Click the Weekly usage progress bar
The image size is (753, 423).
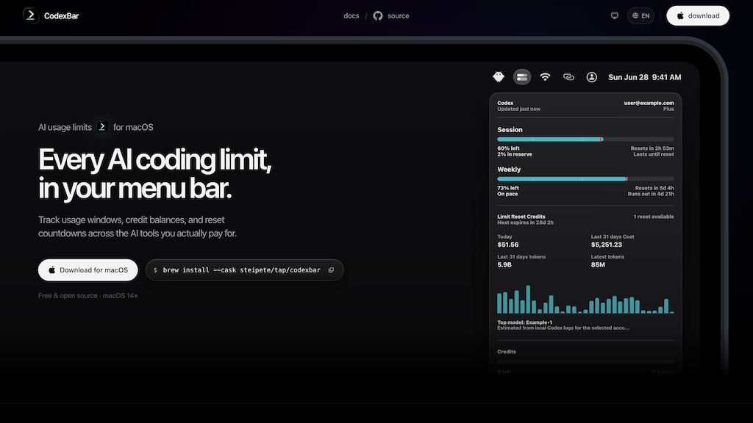(585, 179)
